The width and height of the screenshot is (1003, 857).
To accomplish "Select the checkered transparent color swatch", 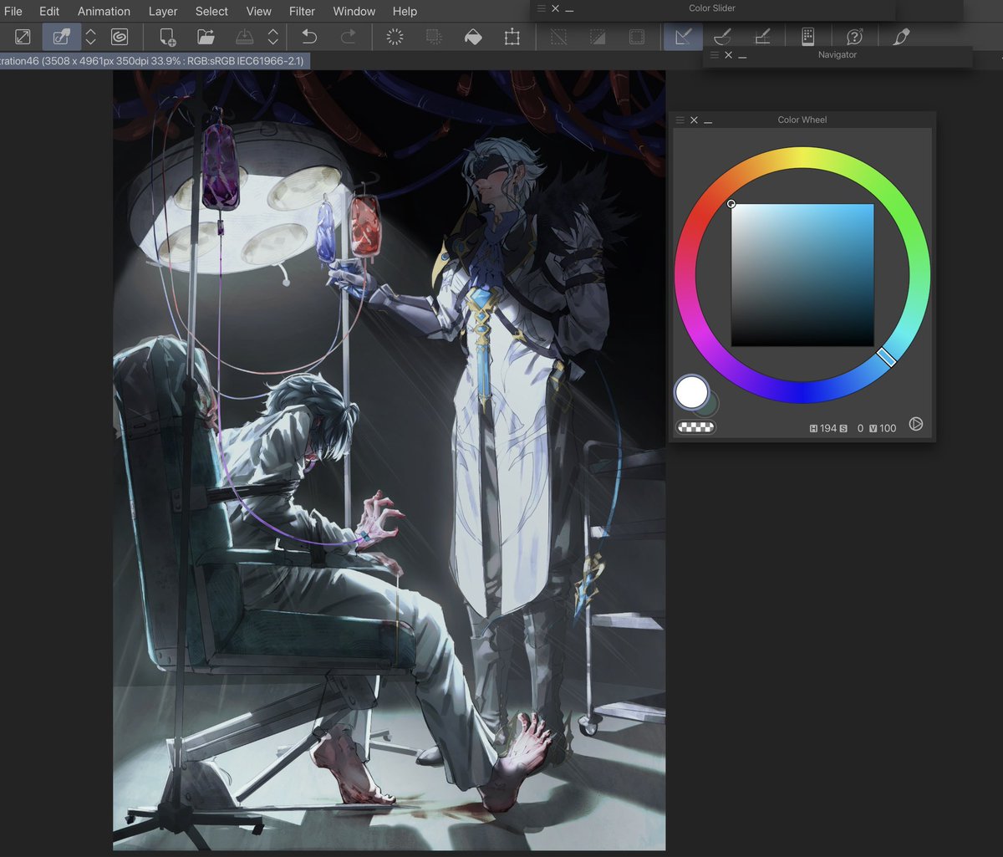I will (x=695, y=427).
